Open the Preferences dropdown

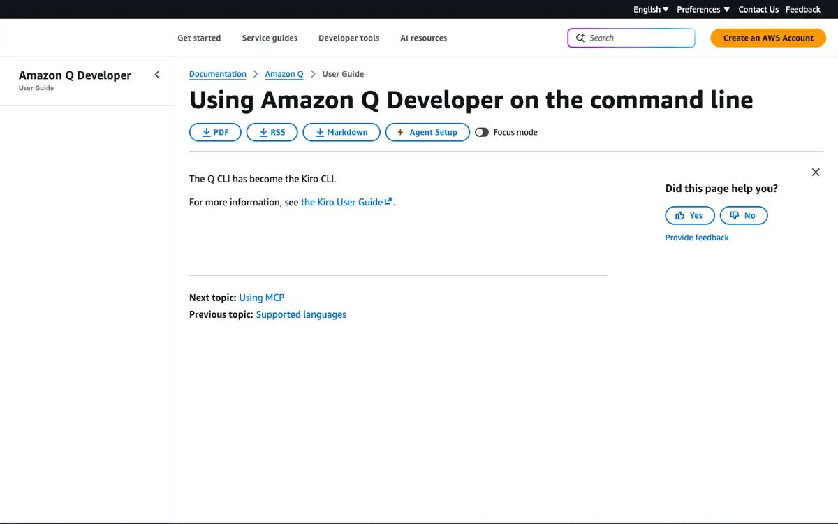pyautogui.click(x=703, y=9)
